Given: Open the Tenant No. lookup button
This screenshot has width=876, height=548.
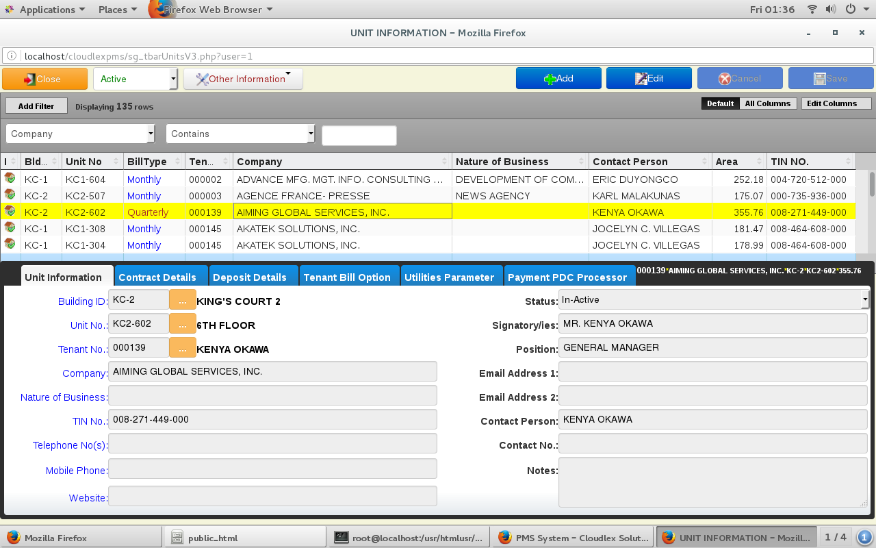Looking at the screenshot, I should click(x=182, y=348).
